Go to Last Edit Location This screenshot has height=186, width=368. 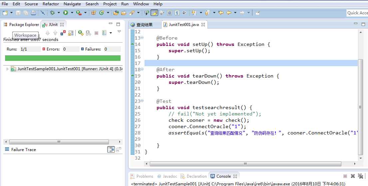tap(221, 13)
